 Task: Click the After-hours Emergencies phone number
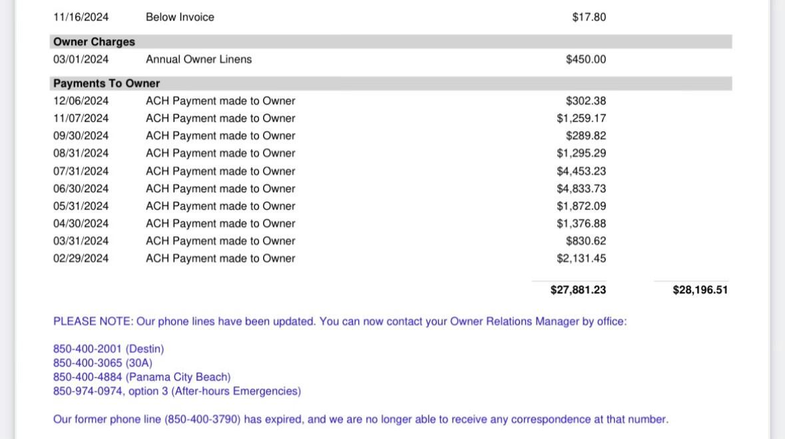(x=88, y=390)
